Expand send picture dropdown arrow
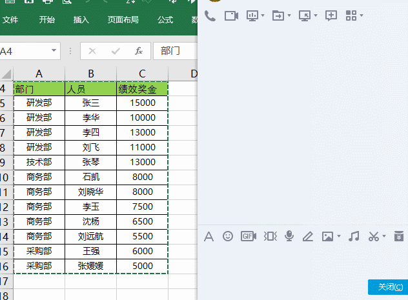Screen dimensions: 408x300 coord(339,236)
